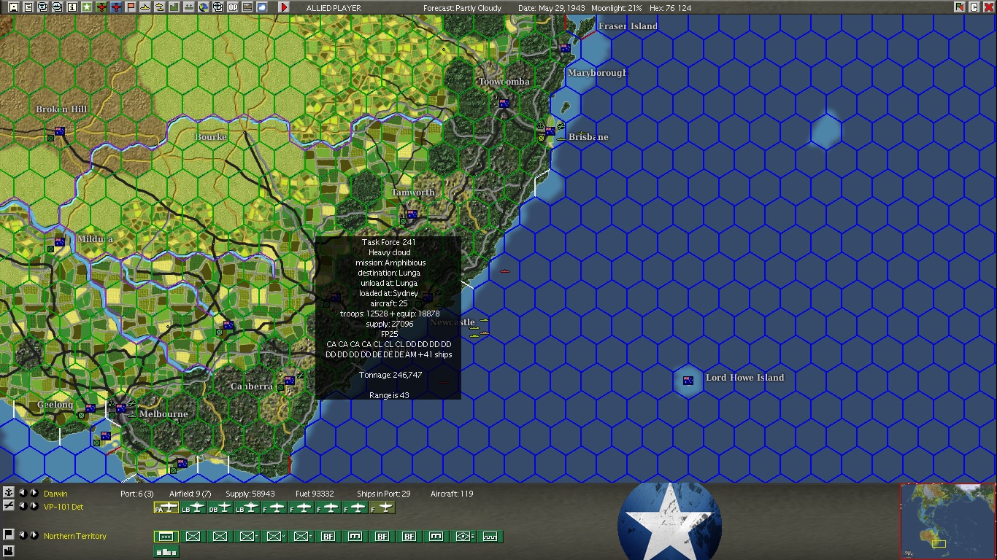This screenshot has width=997, height=560.
Task: Click the weather cloud toolbar icon
Action: pyautogui.click(x=262, y=7)
